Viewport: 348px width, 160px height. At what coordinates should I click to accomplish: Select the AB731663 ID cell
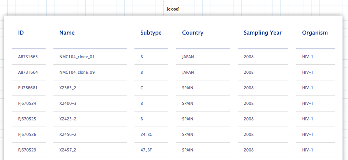click(28, 57)
